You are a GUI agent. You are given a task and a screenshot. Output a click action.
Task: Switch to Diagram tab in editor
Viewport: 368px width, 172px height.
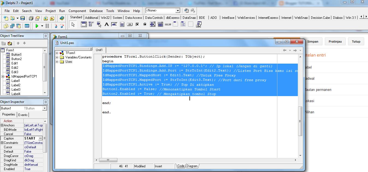coord(192,166)
